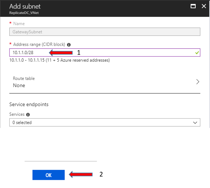Click the OK button
Screen dimensions: 210x188
pos(49,175)
